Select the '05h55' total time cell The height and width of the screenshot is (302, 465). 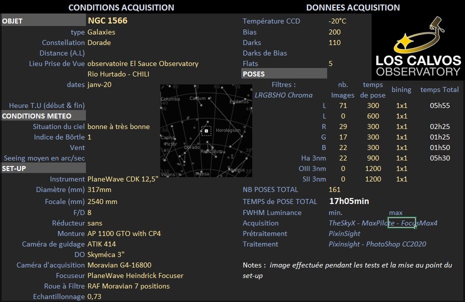click(x=440, y=105)
